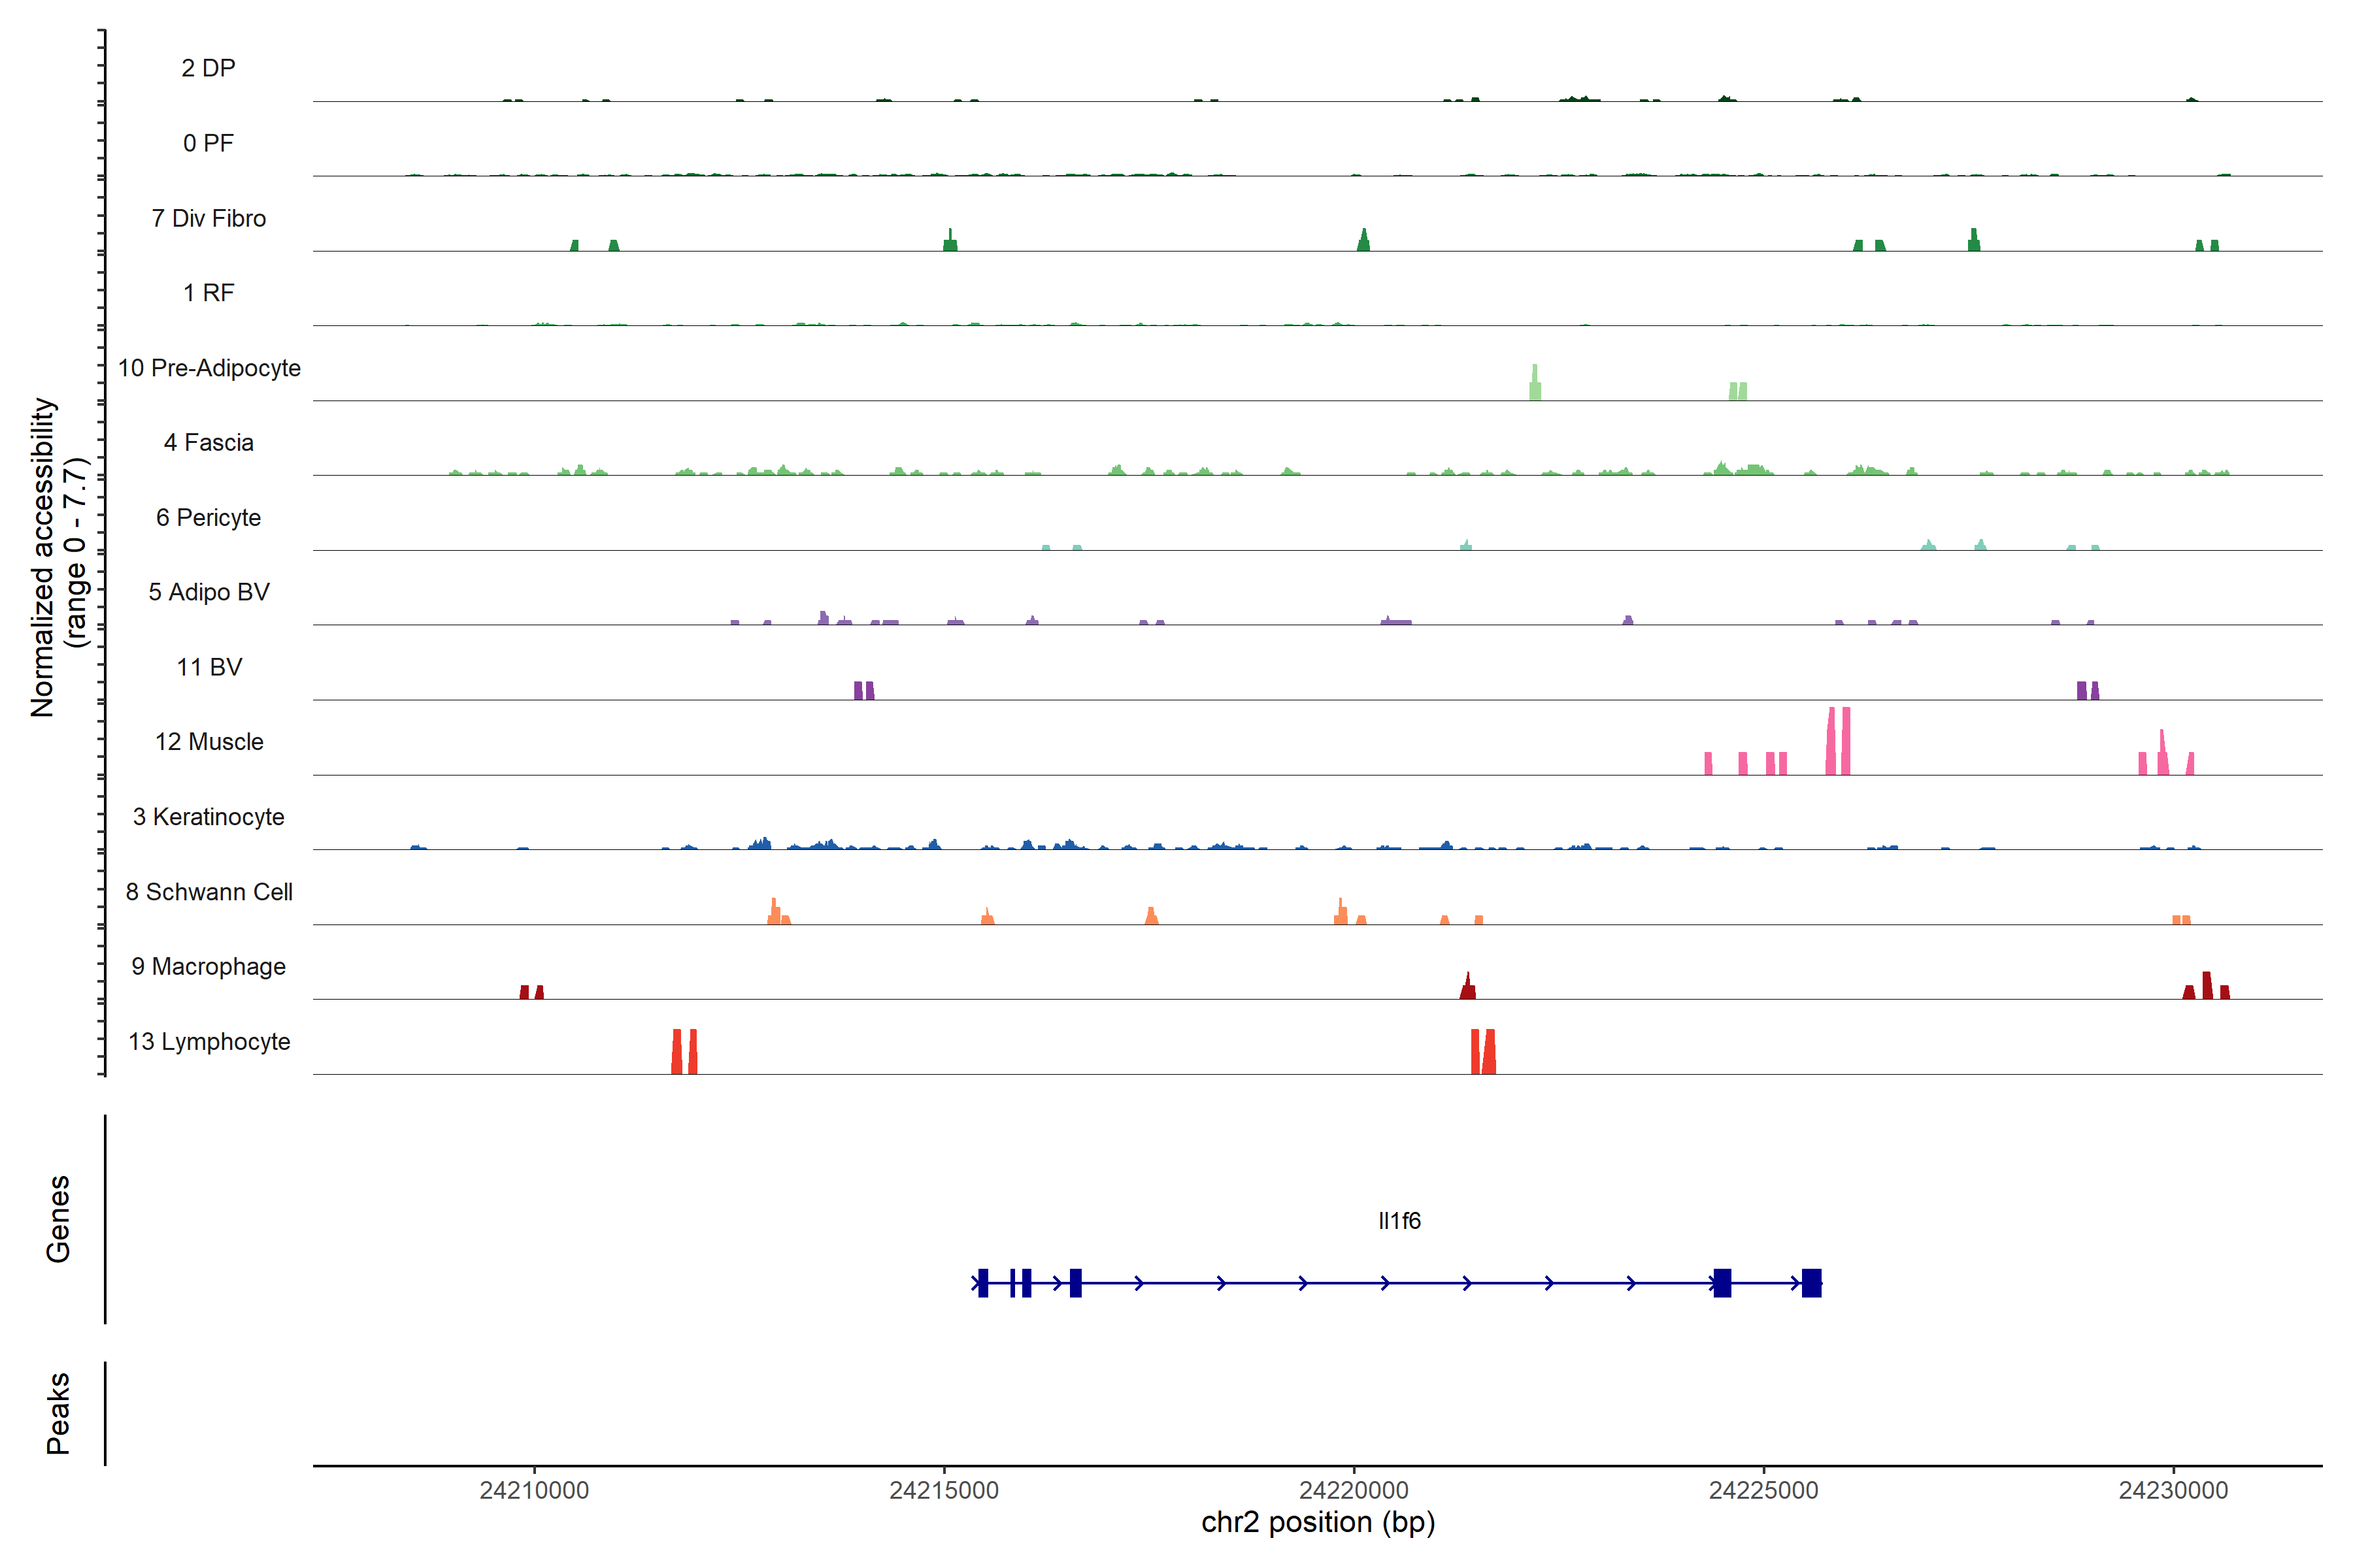
Task: Click the 24220000 axis tick label
Action: coord(1354,1490)
